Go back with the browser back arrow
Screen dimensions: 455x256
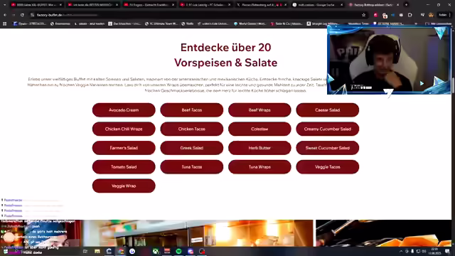pos(5,15)
